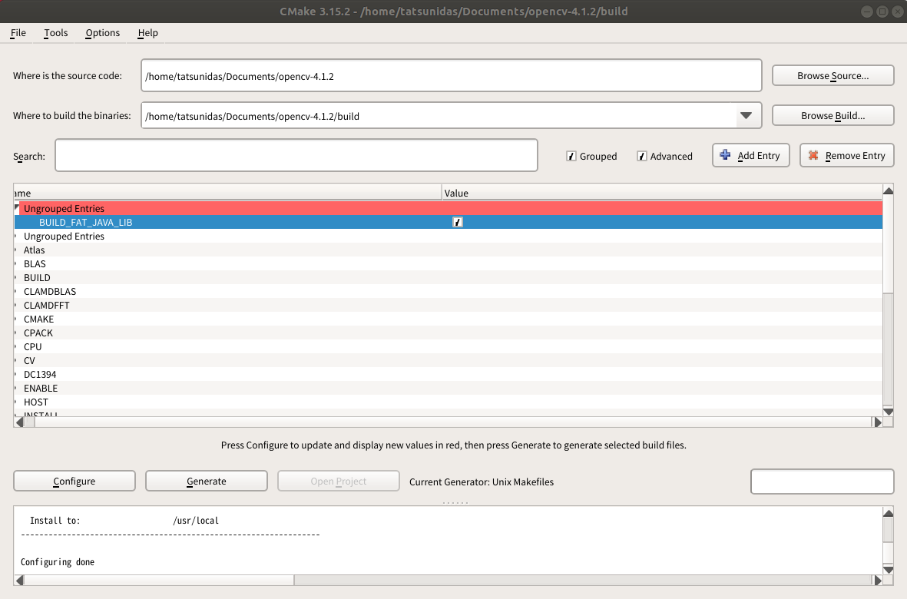Click the Configuring done line in the log
907x599 pixels.
pos(58,562)
